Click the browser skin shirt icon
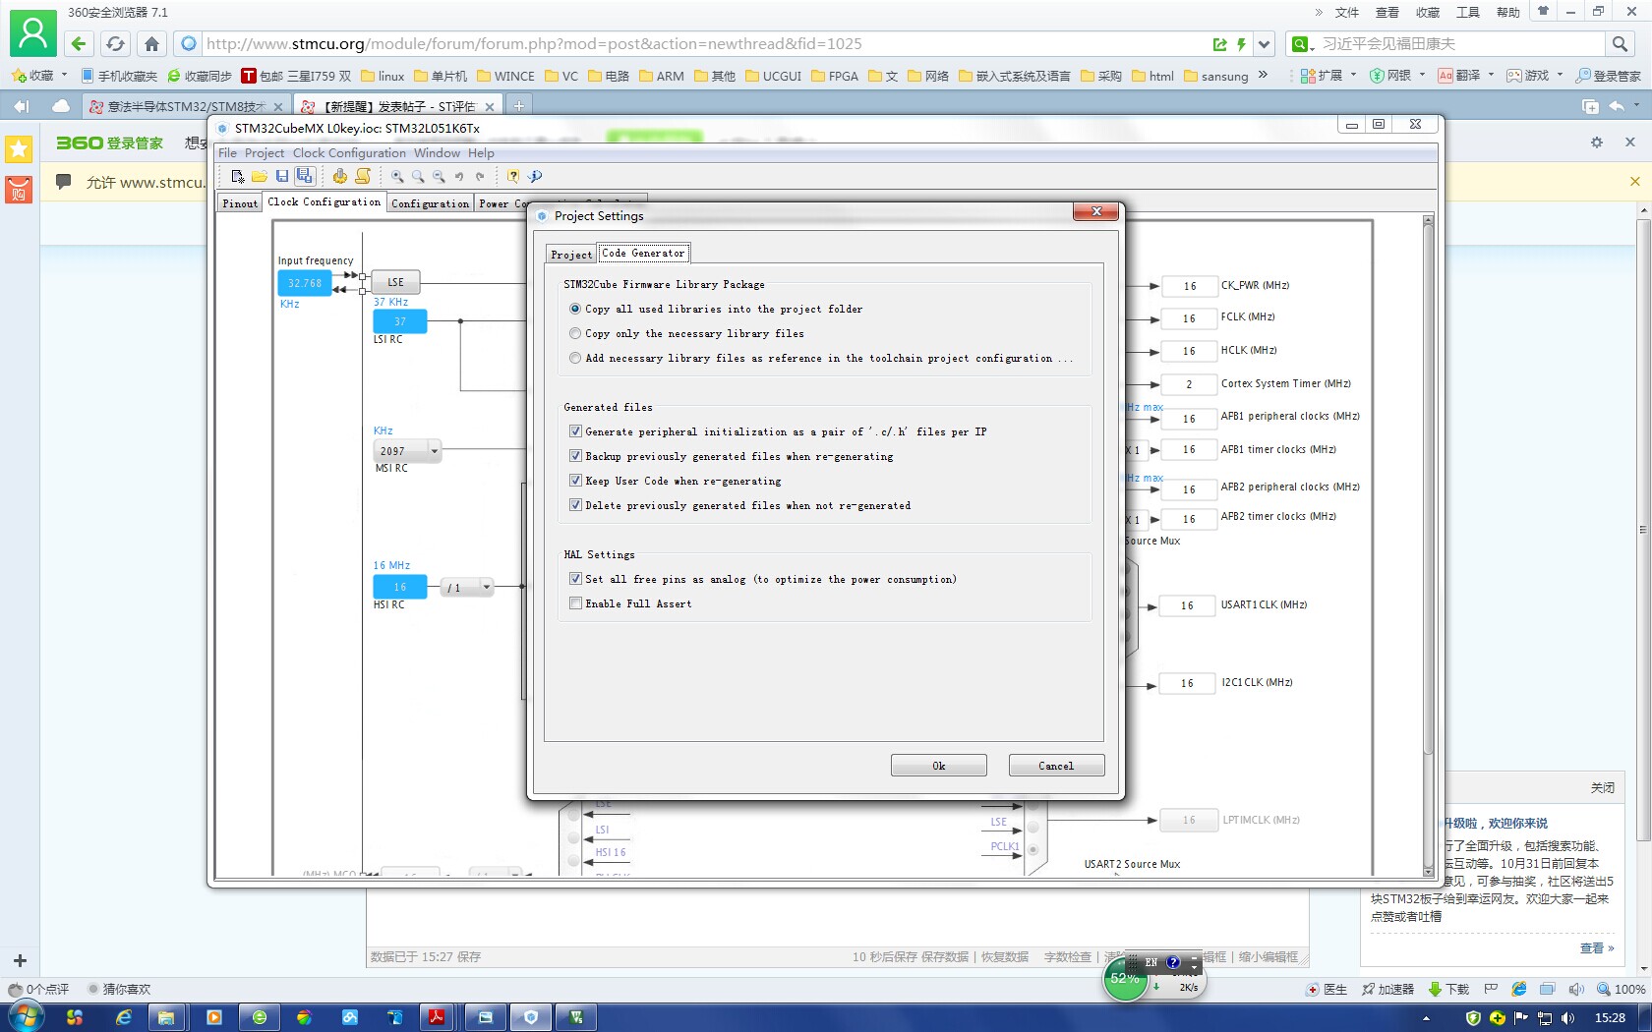The image size is (1652, 1032). coord(1543,12)
